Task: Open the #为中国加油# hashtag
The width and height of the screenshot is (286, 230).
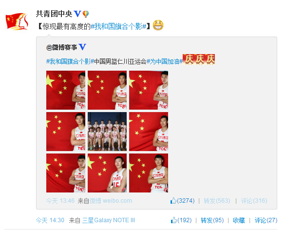Action: [x=165, y=61]
